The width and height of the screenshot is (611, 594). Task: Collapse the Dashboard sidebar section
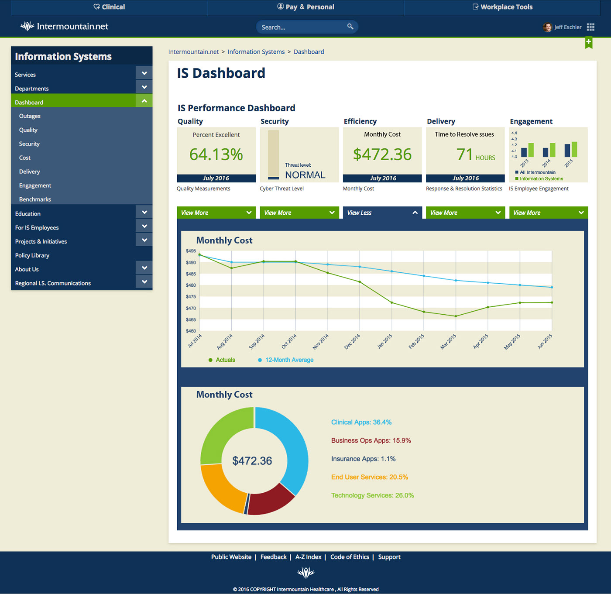[x=144, y=101]
